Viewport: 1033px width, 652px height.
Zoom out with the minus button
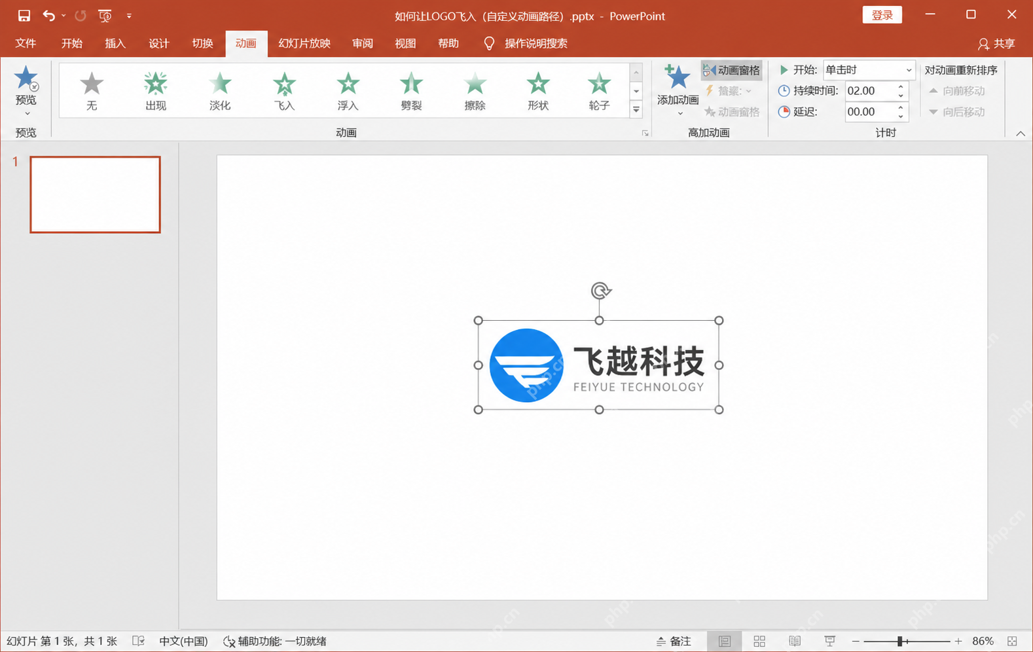coord(856,642)
